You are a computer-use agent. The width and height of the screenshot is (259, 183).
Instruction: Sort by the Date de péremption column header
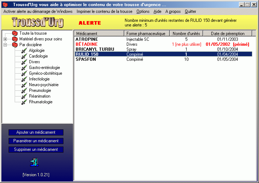click(227, 34)
